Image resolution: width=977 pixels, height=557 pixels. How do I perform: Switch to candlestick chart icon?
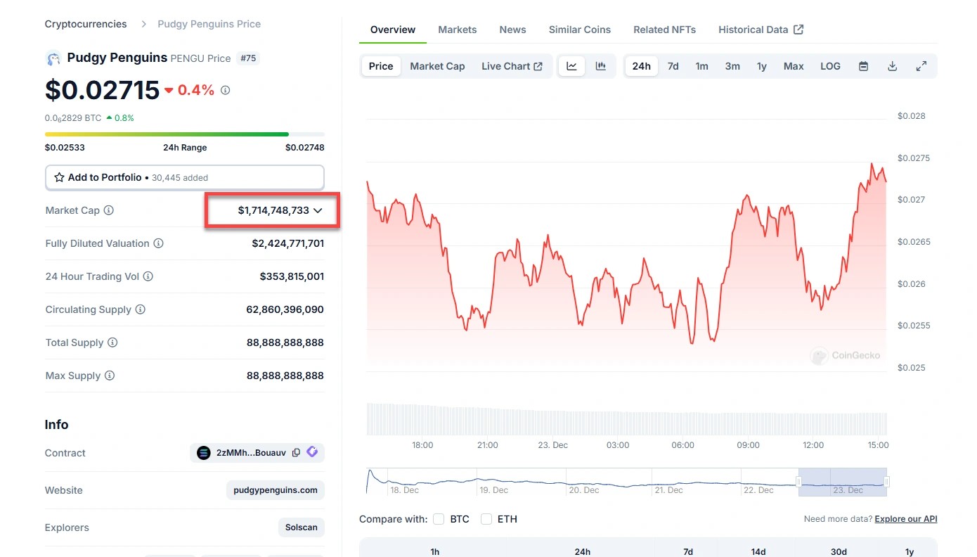601,66
